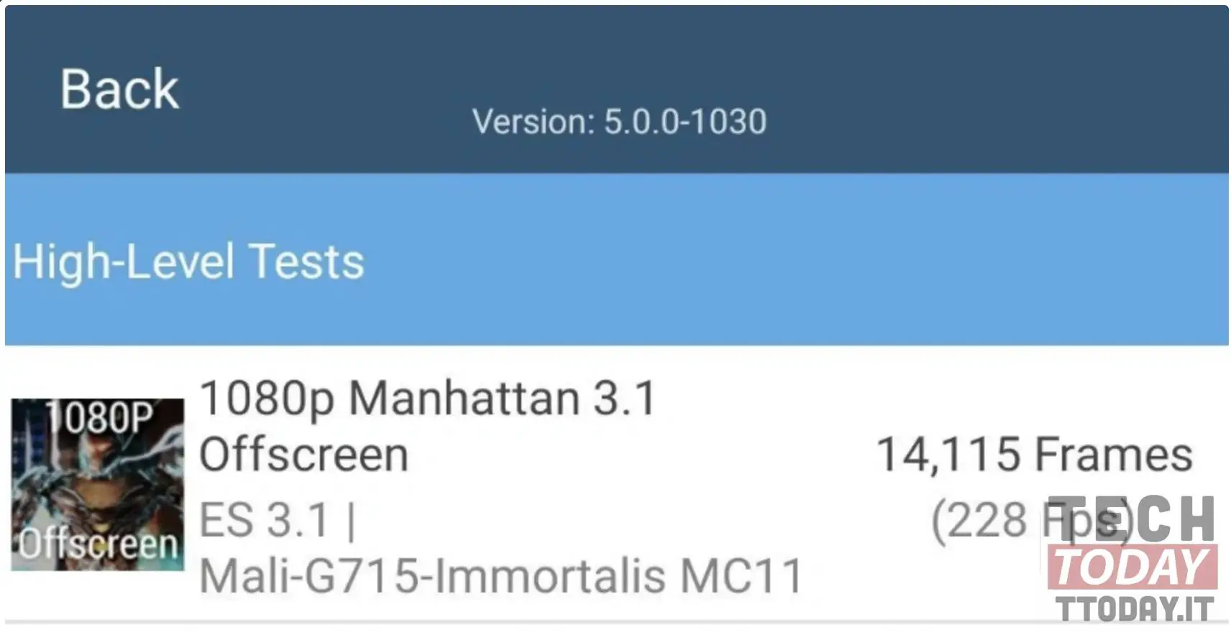This screenshot has width=1231, height=632.
Task: Tap the Manhattan 3.1 title text
Action: coord(503,397)
